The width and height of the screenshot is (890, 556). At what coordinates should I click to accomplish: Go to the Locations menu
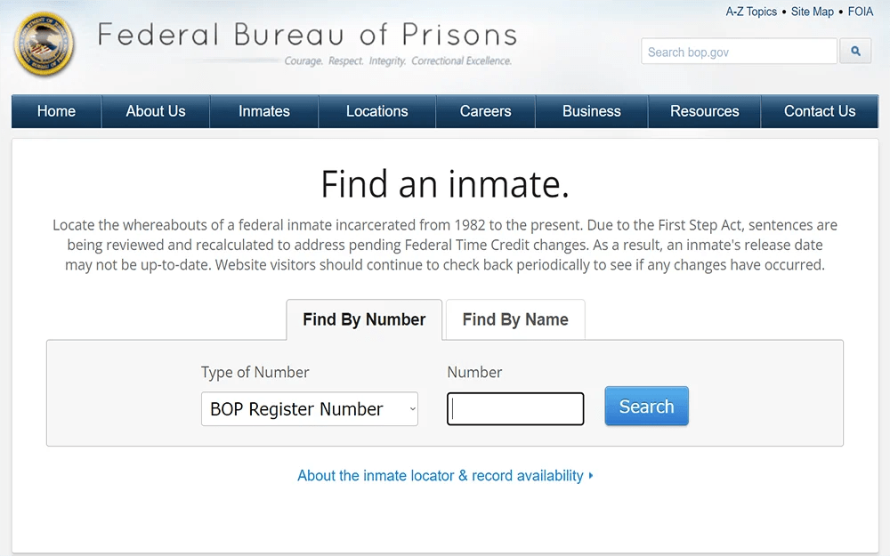tap(376, 111)
